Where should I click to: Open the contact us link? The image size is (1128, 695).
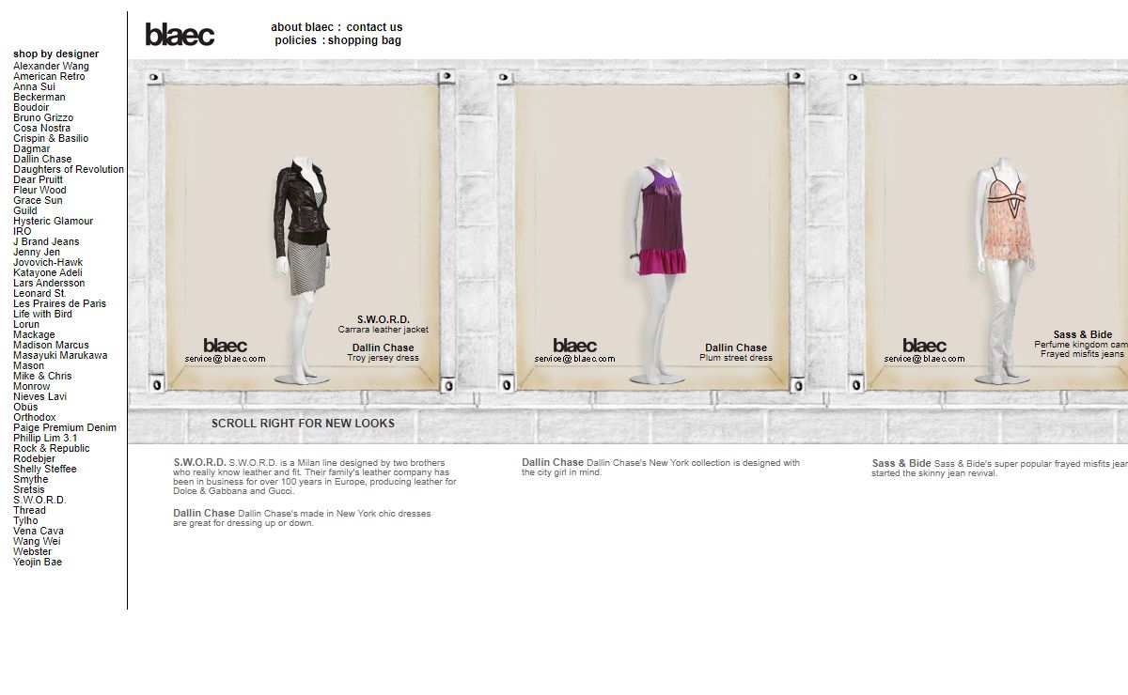pos(374,27)
